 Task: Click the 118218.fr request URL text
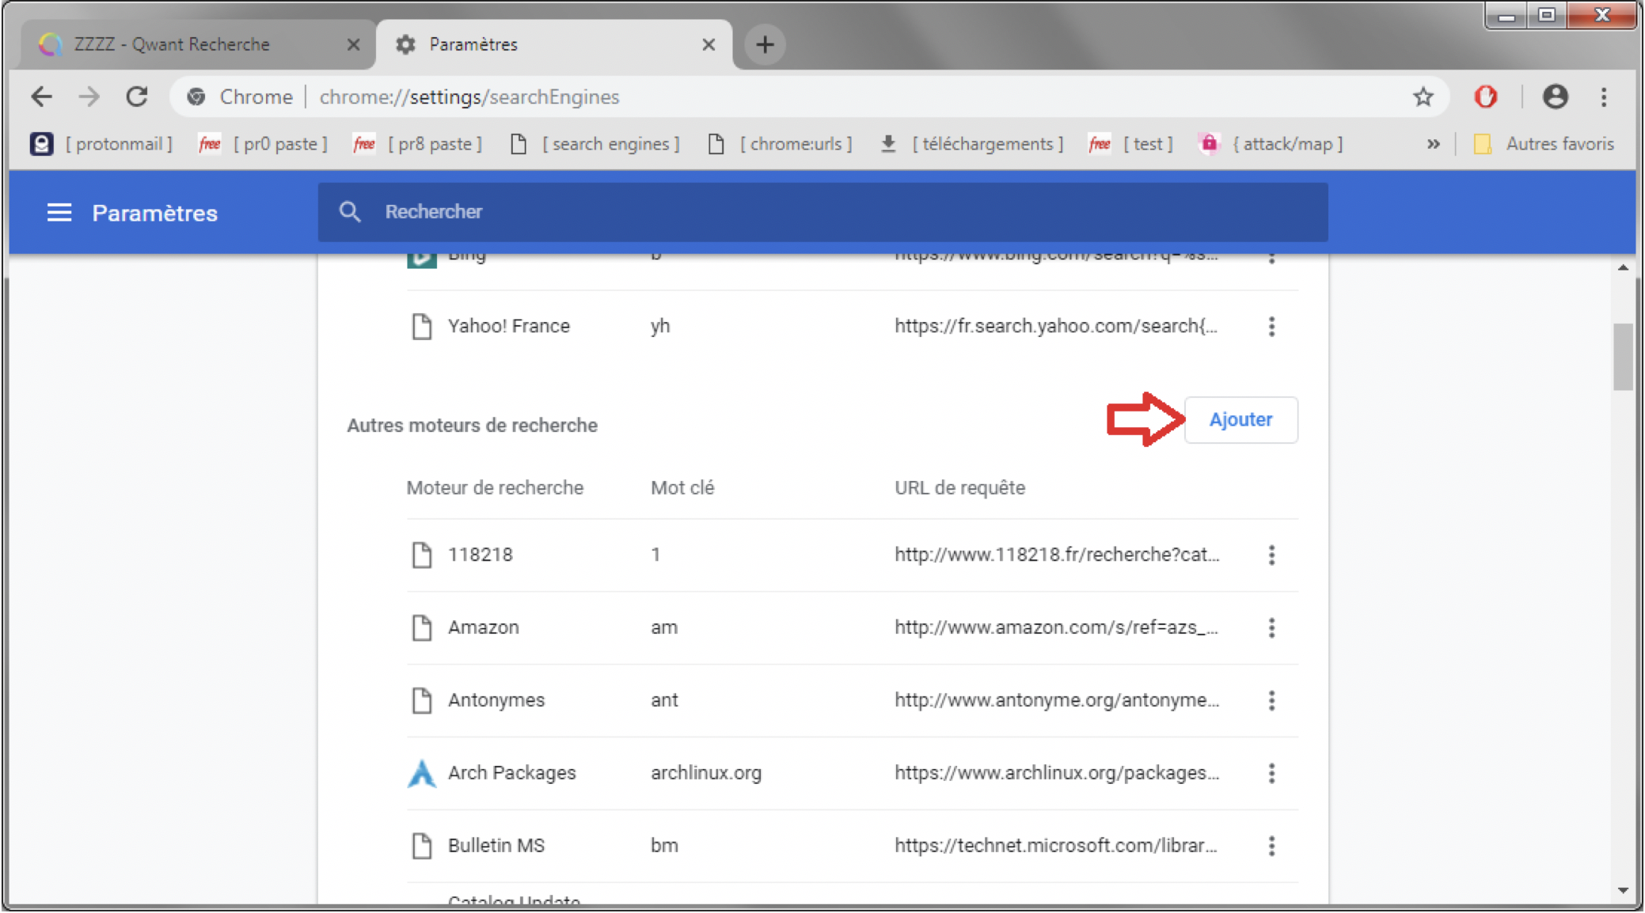1057,555
